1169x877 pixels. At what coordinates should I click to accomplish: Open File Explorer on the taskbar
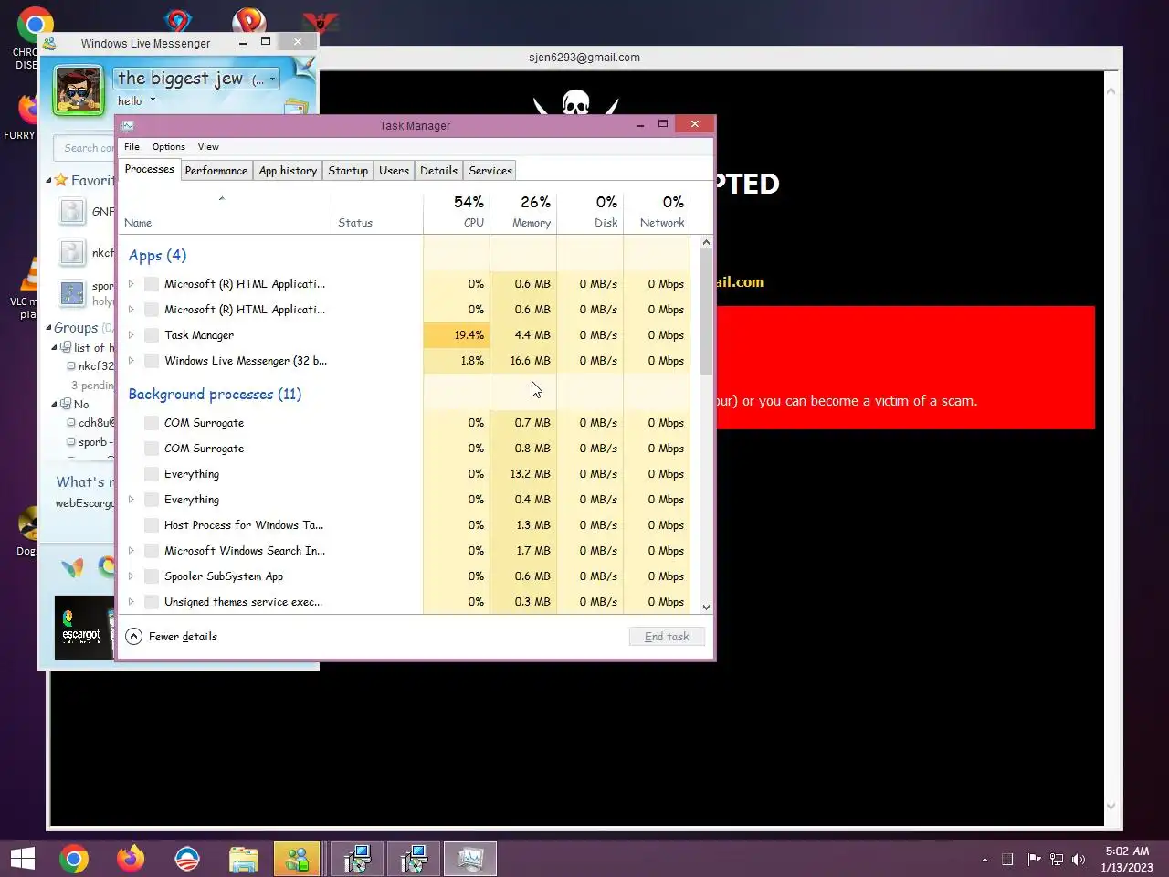coord(244,859)
